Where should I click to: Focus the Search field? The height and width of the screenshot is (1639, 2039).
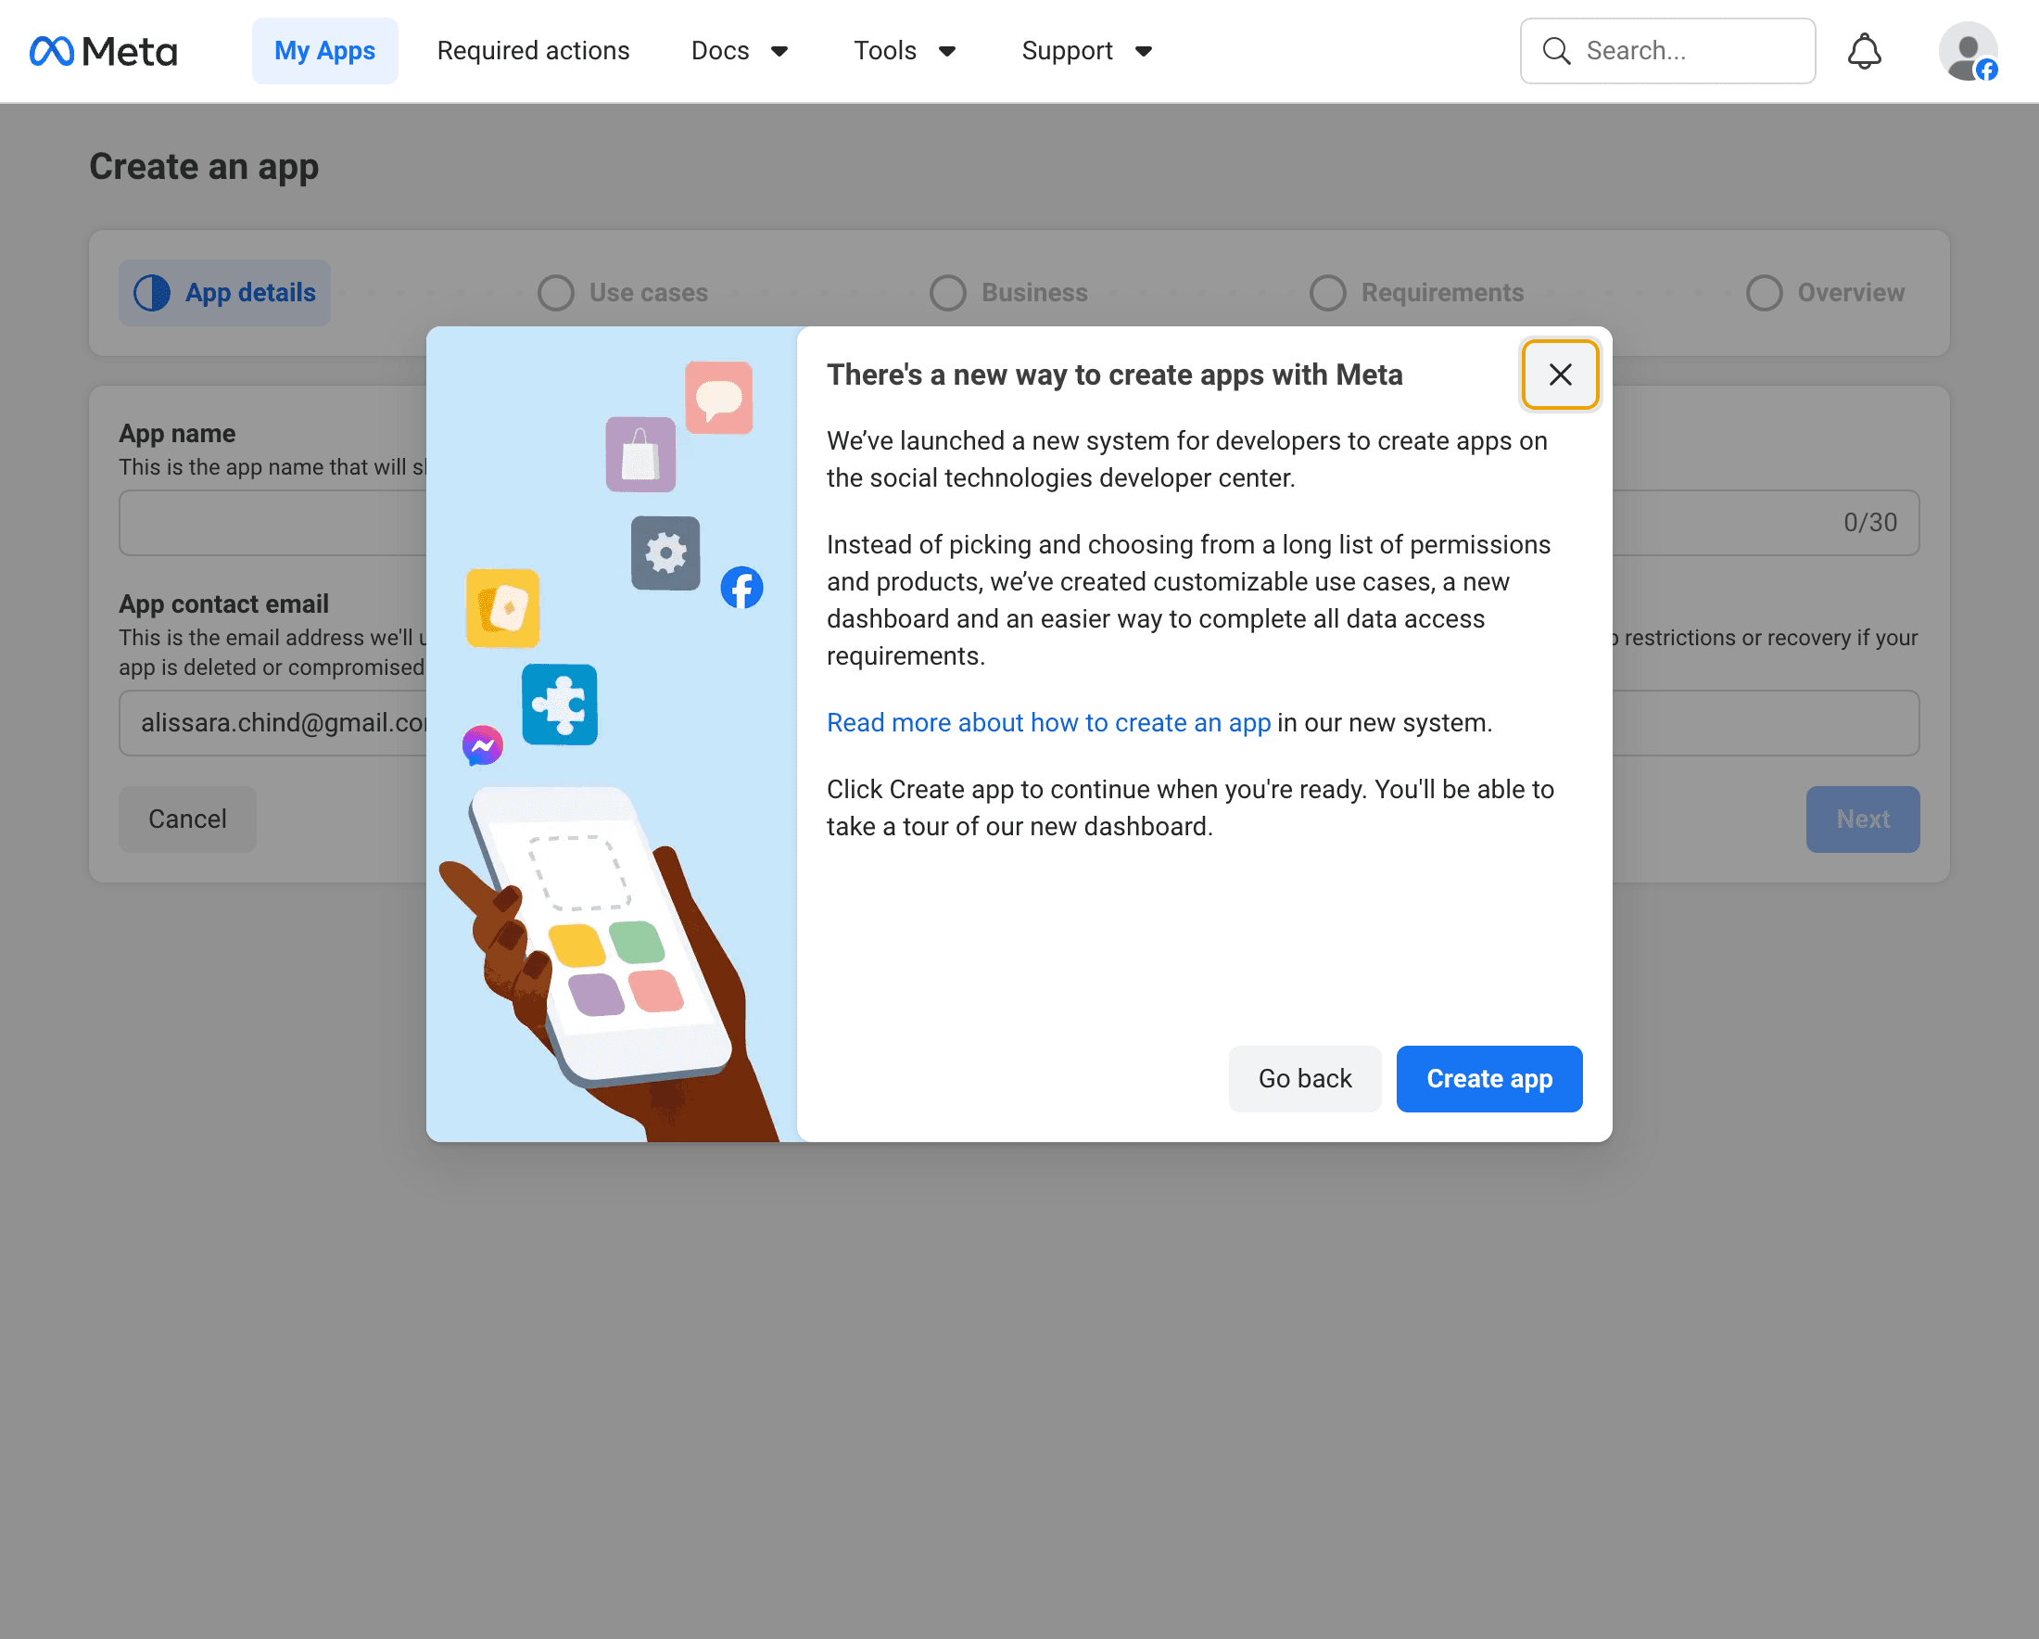[1667, 51]
